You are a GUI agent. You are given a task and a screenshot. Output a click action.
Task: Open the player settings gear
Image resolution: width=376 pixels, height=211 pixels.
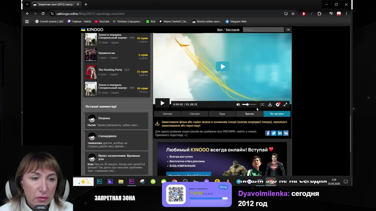coord(278,104)
